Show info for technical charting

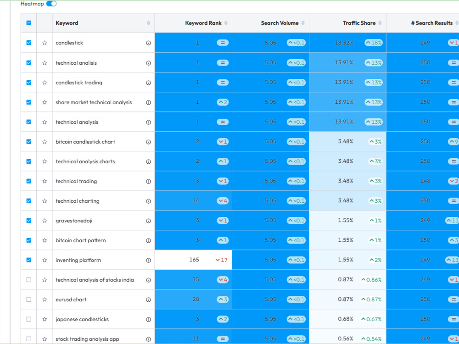click(x=148, y=201)
